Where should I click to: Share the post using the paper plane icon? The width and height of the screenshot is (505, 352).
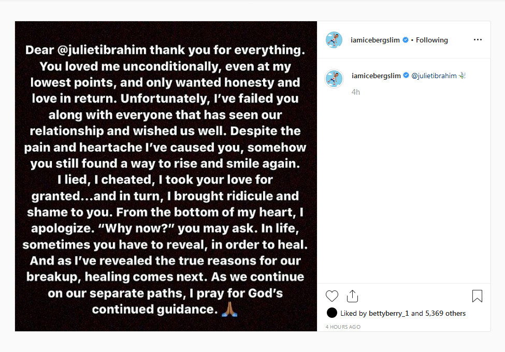pos(353,296)
